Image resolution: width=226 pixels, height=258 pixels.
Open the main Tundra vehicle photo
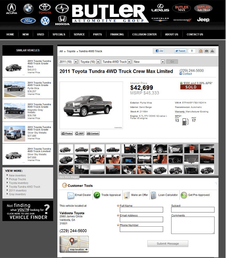coord(91,105)
